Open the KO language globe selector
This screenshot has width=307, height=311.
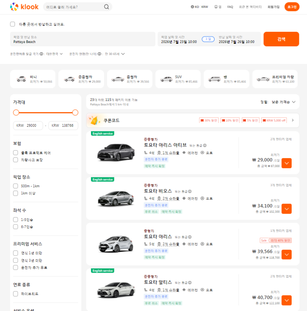coord(195,7)
